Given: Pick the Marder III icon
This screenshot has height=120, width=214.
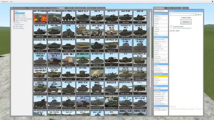Looking at the screenshot, I should pos(111,88).
